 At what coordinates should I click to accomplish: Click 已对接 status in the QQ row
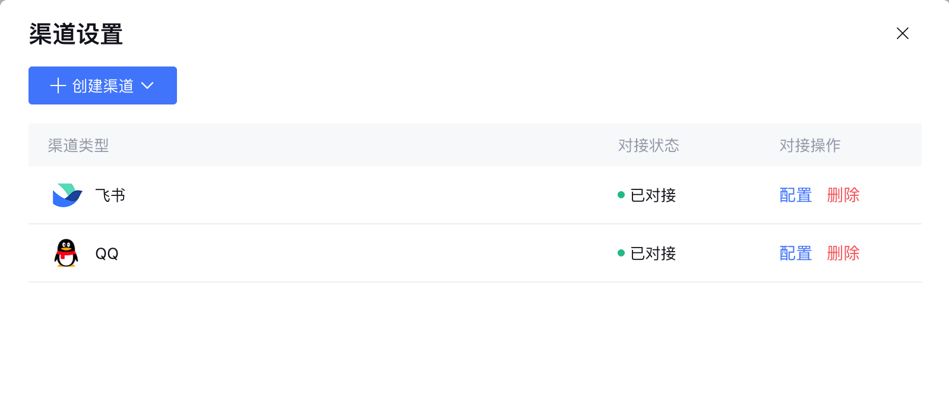click(653, 253)
